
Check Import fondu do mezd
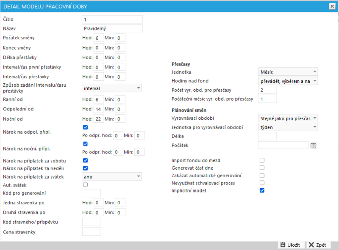(x=262, y=160)
